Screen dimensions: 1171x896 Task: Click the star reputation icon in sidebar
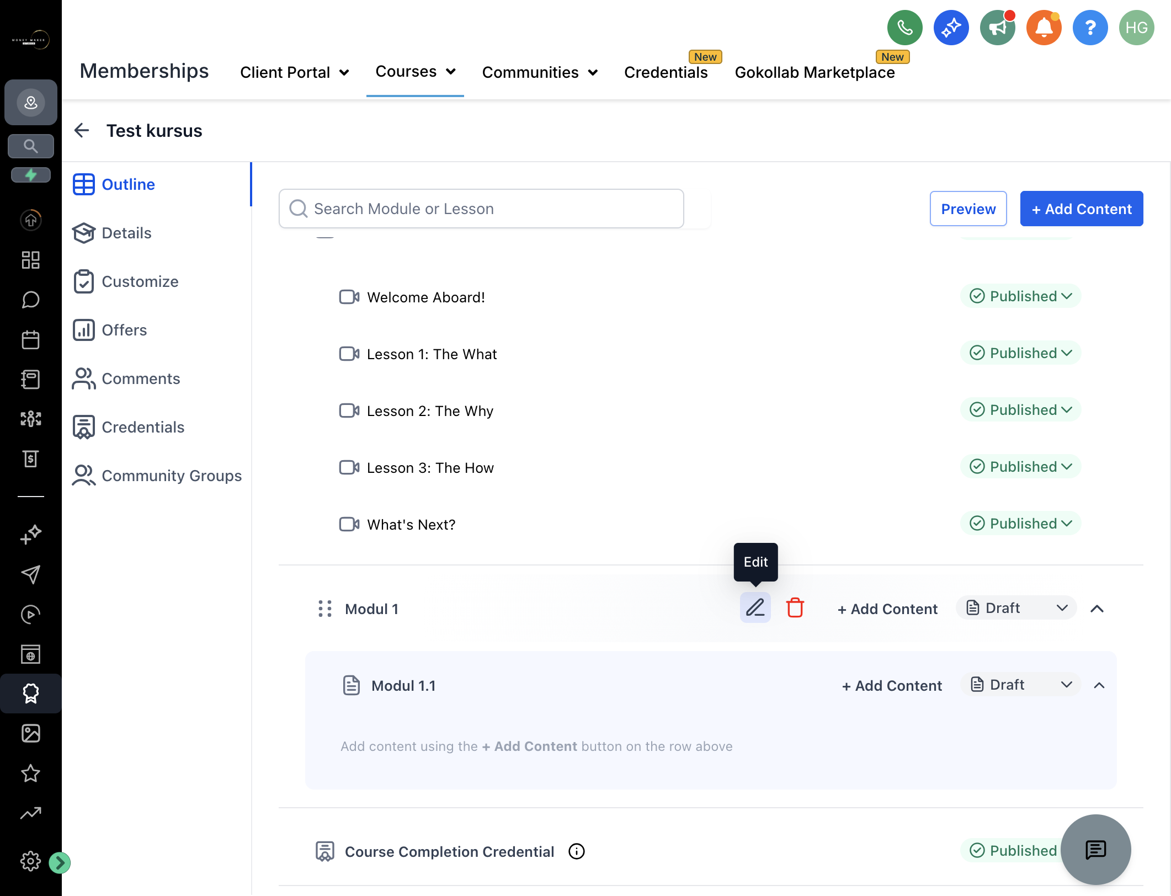[x=30, y=773]
